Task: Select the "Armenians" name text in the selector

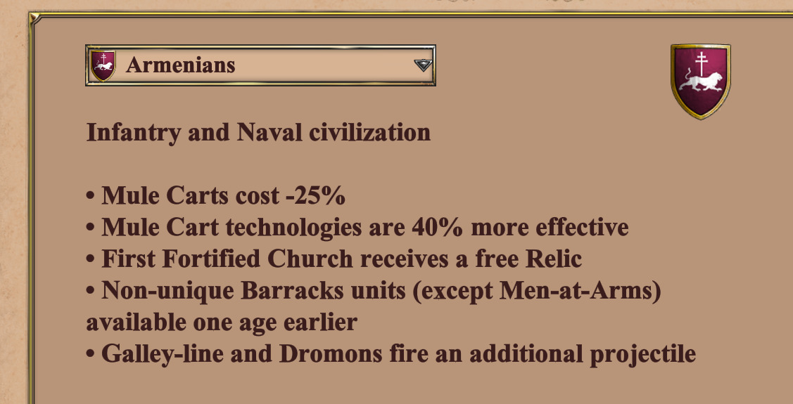Action: click(x=180, y=65)
